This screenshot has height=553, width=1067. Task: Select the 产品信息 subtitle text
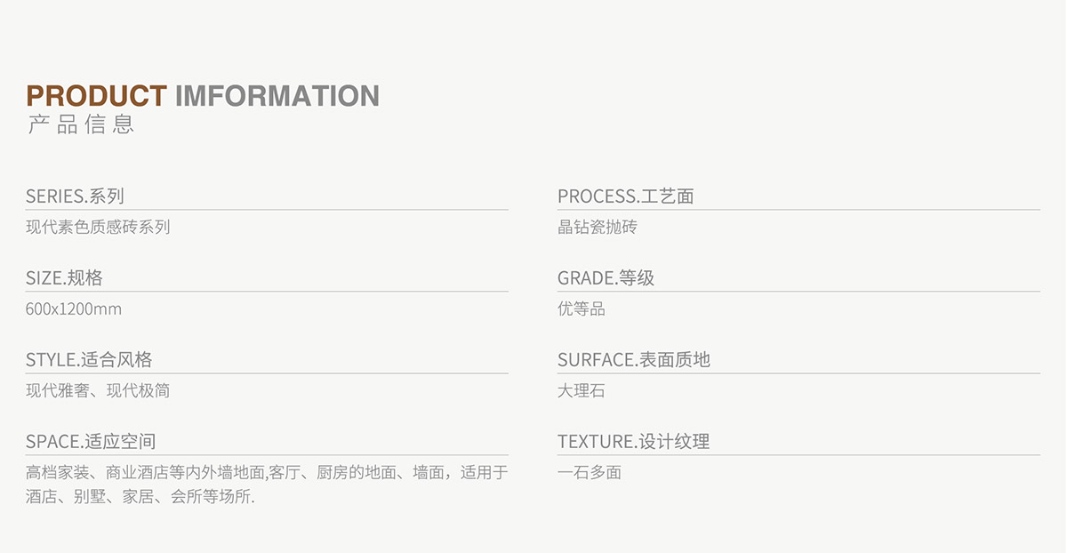81,124
